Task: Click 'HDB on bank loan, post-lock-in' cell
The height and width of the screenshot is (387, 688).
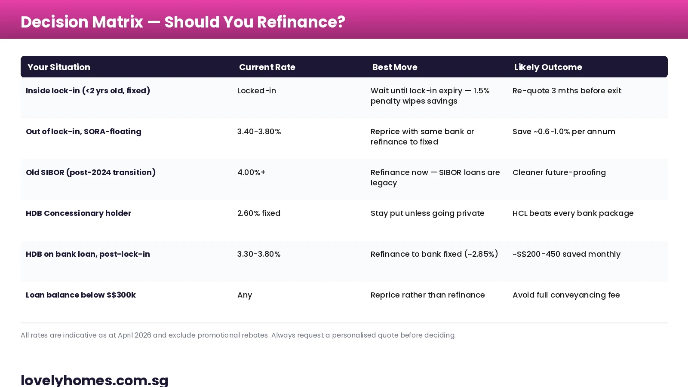Action: click(88, 254)
